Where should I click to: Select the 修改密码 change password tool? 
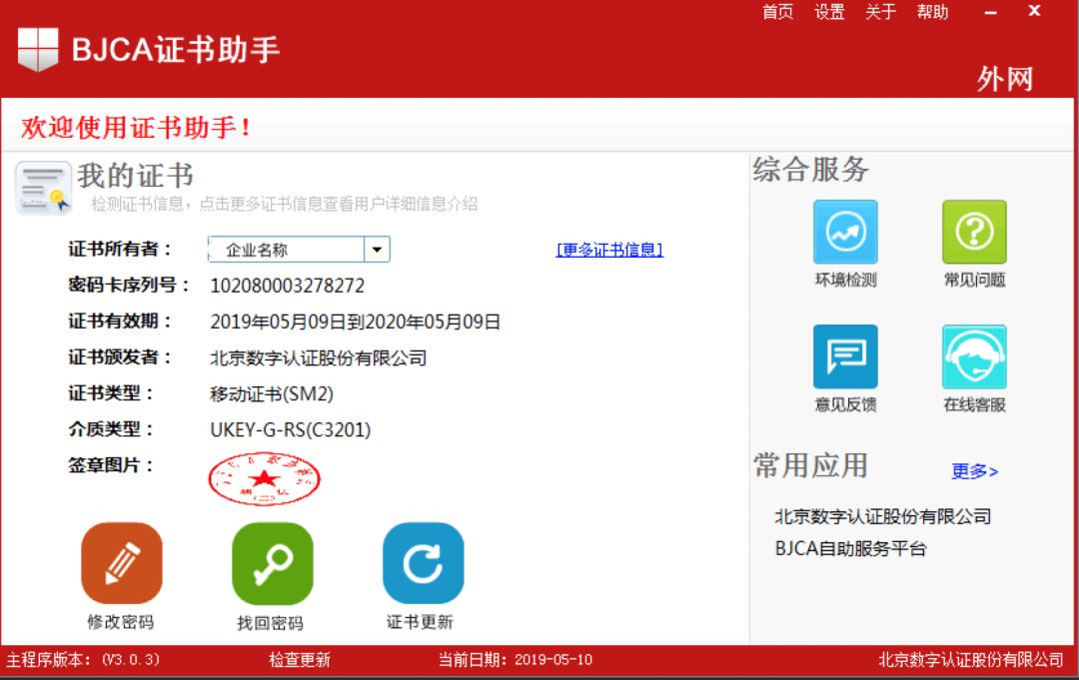[122, 561]
